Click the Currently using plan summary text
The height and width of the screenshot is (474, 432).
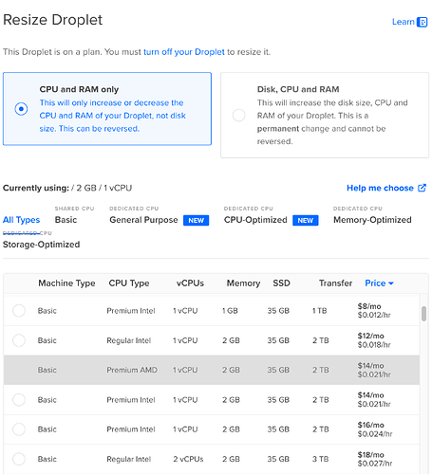pyautogui.click(x=67, y=188)
